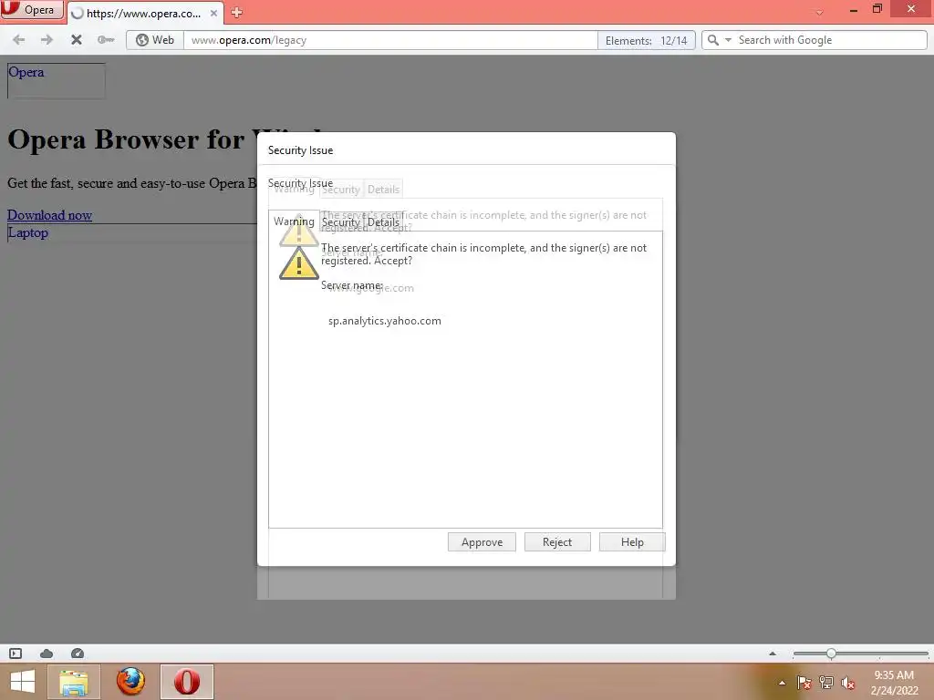
Task: Reject the certificate
Action: pyautogui.click(x=557, y=542)
